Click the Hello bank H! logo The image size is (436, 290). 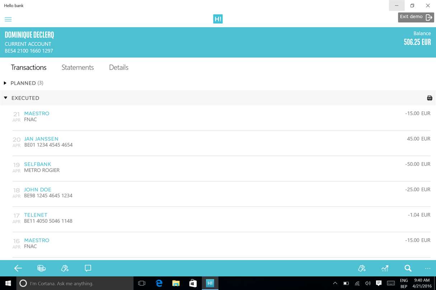tap(218, 19)
